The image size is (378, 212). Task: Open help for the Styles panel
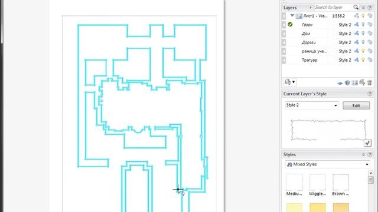pos(370,155)
